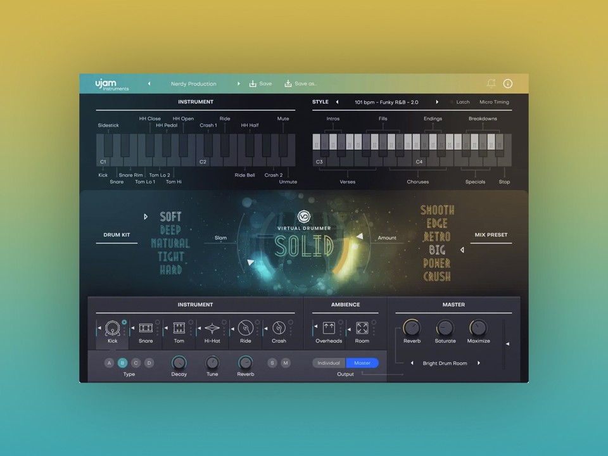Mute the instrument with M button

coord(286,363)
